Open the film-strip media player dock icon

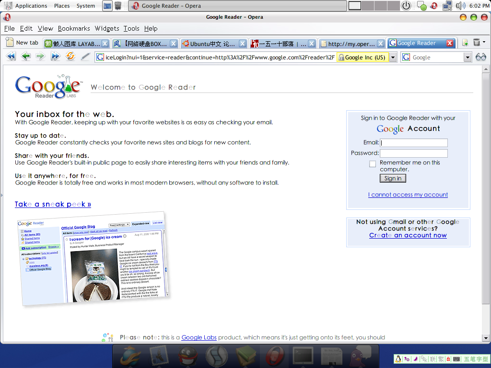(x=216, y=356)
